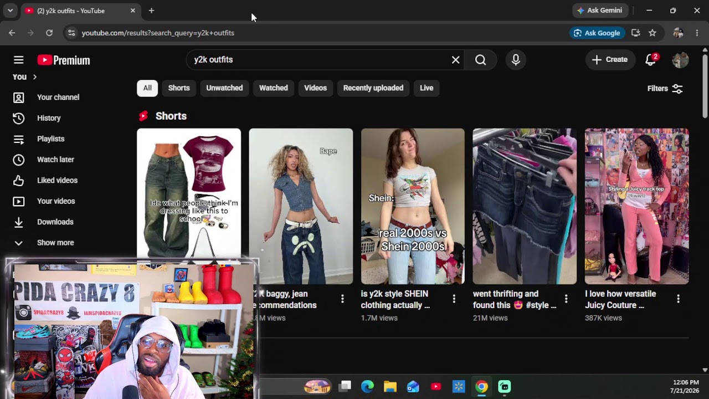Open Microsoft Edge from the taskbar
The image size is (709, 399).
[367, 386]
